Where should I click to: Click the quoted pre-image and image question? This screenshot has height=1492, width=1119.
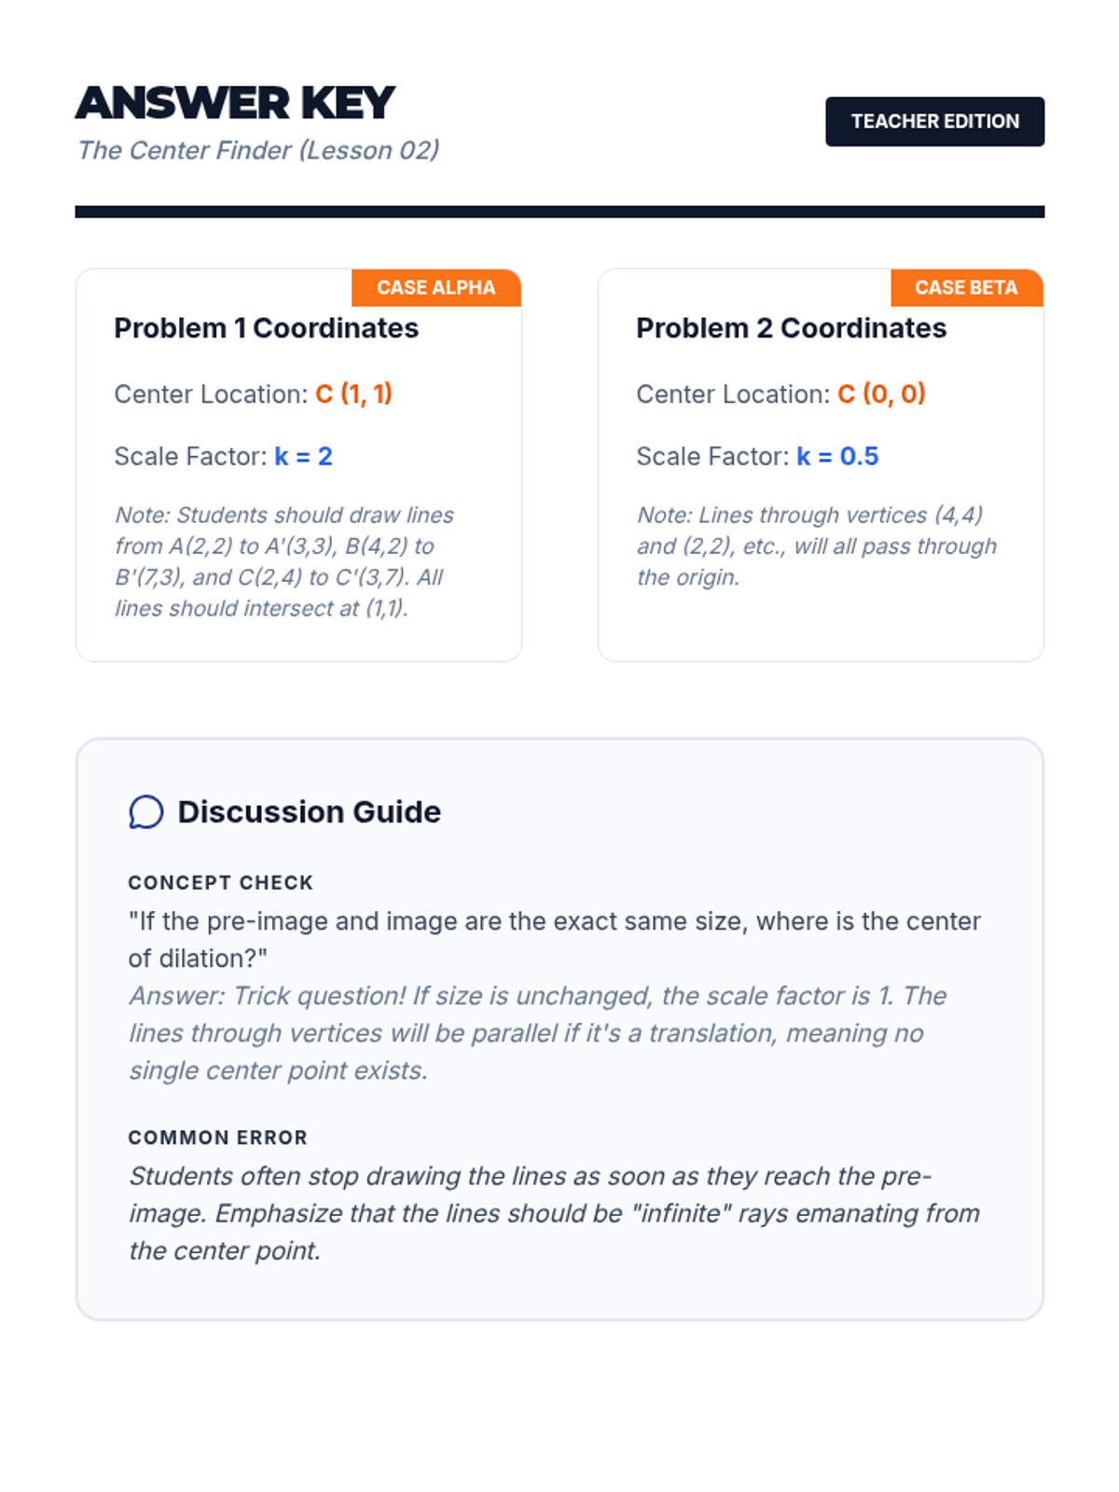coord(554,939)
